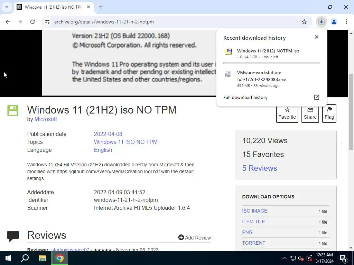Open VMware-workstation-full-17.5.1 download entry

click(272, 79)
